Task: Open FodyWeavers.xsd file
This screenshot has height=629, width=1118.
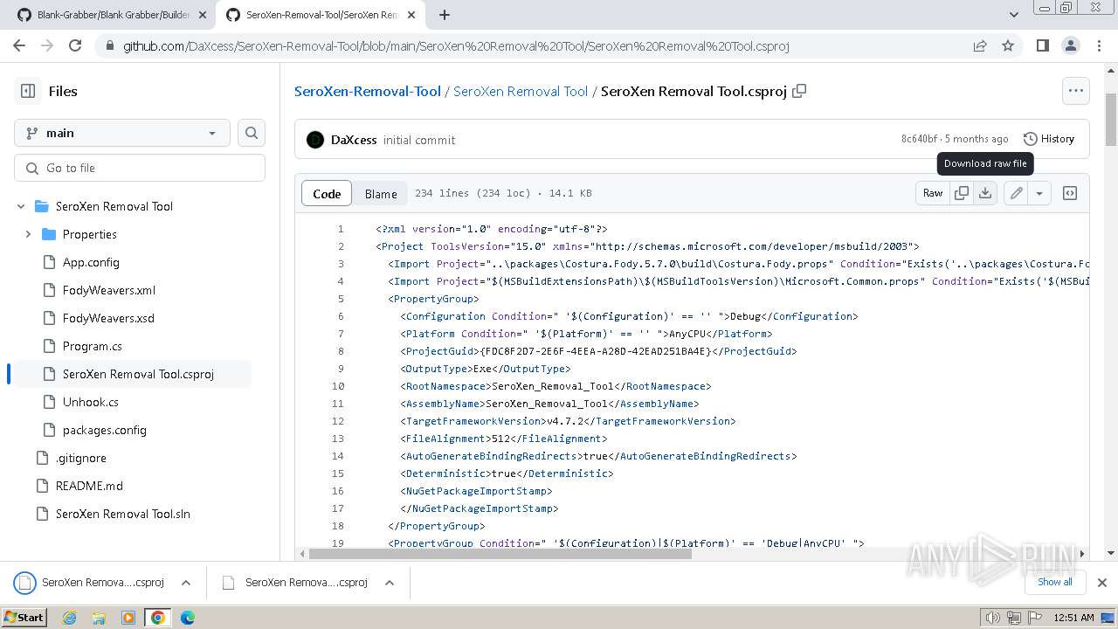Action: [x=108, y=318]
